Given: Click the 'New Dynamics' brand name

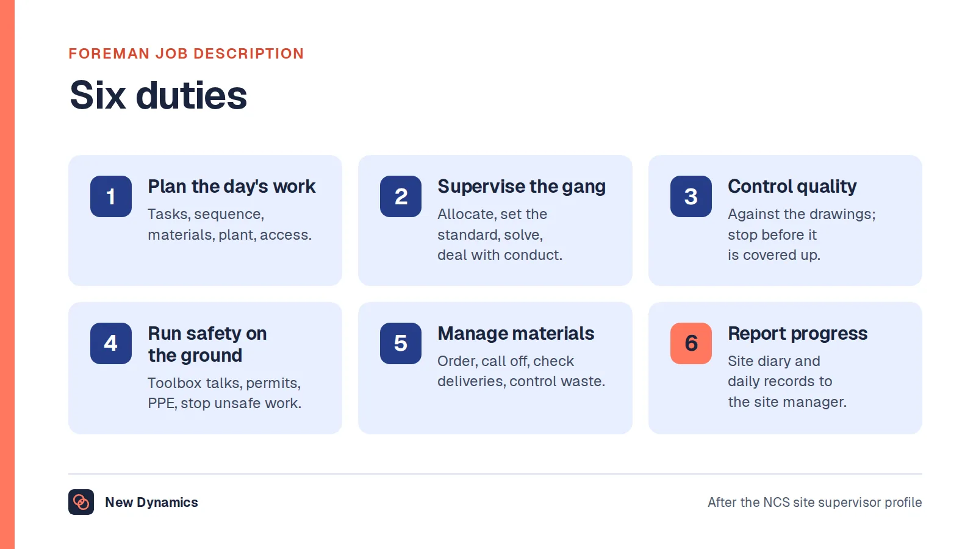Looking at the screenshot, I should [x=151, y=502].
